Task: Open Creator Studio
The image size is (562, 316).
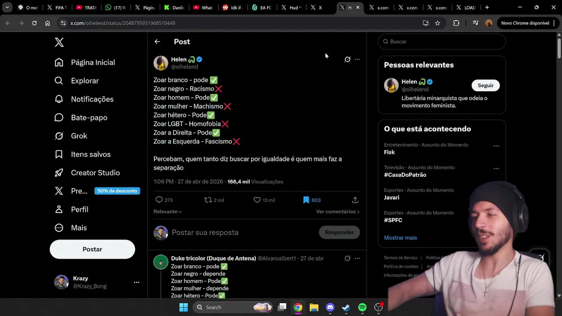Action: tap(87, 173)
